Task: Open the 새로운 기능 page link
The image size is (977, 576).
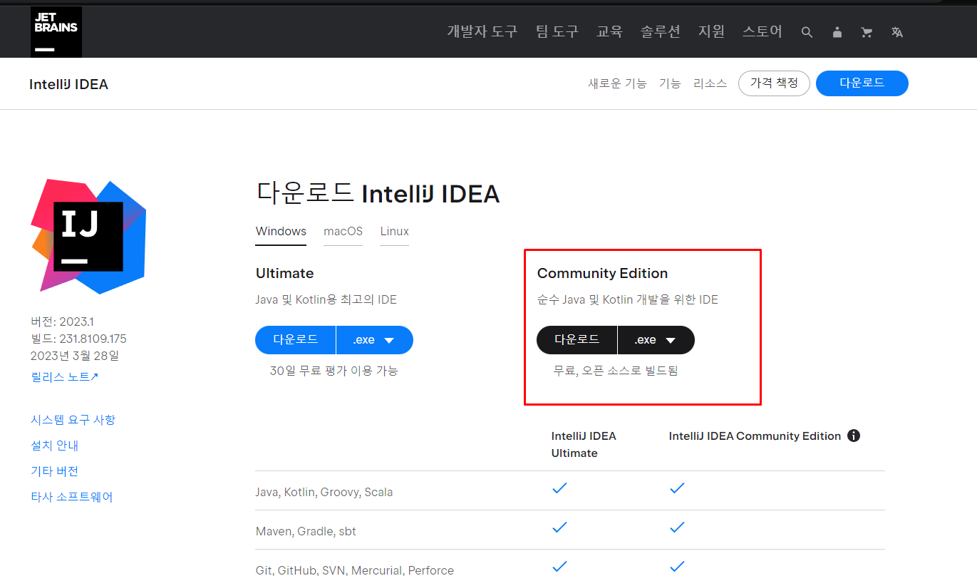Action: click(x=617, y=83)
